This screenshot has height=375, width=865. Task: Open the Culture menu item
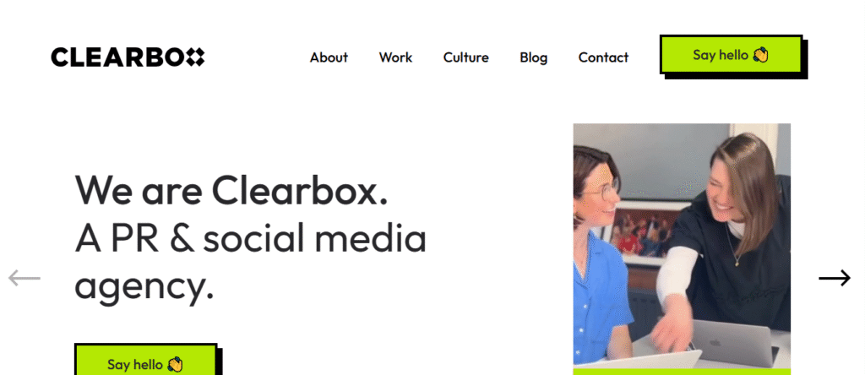(466, 57)
